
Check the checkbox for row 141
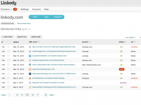tap(9, 47)
